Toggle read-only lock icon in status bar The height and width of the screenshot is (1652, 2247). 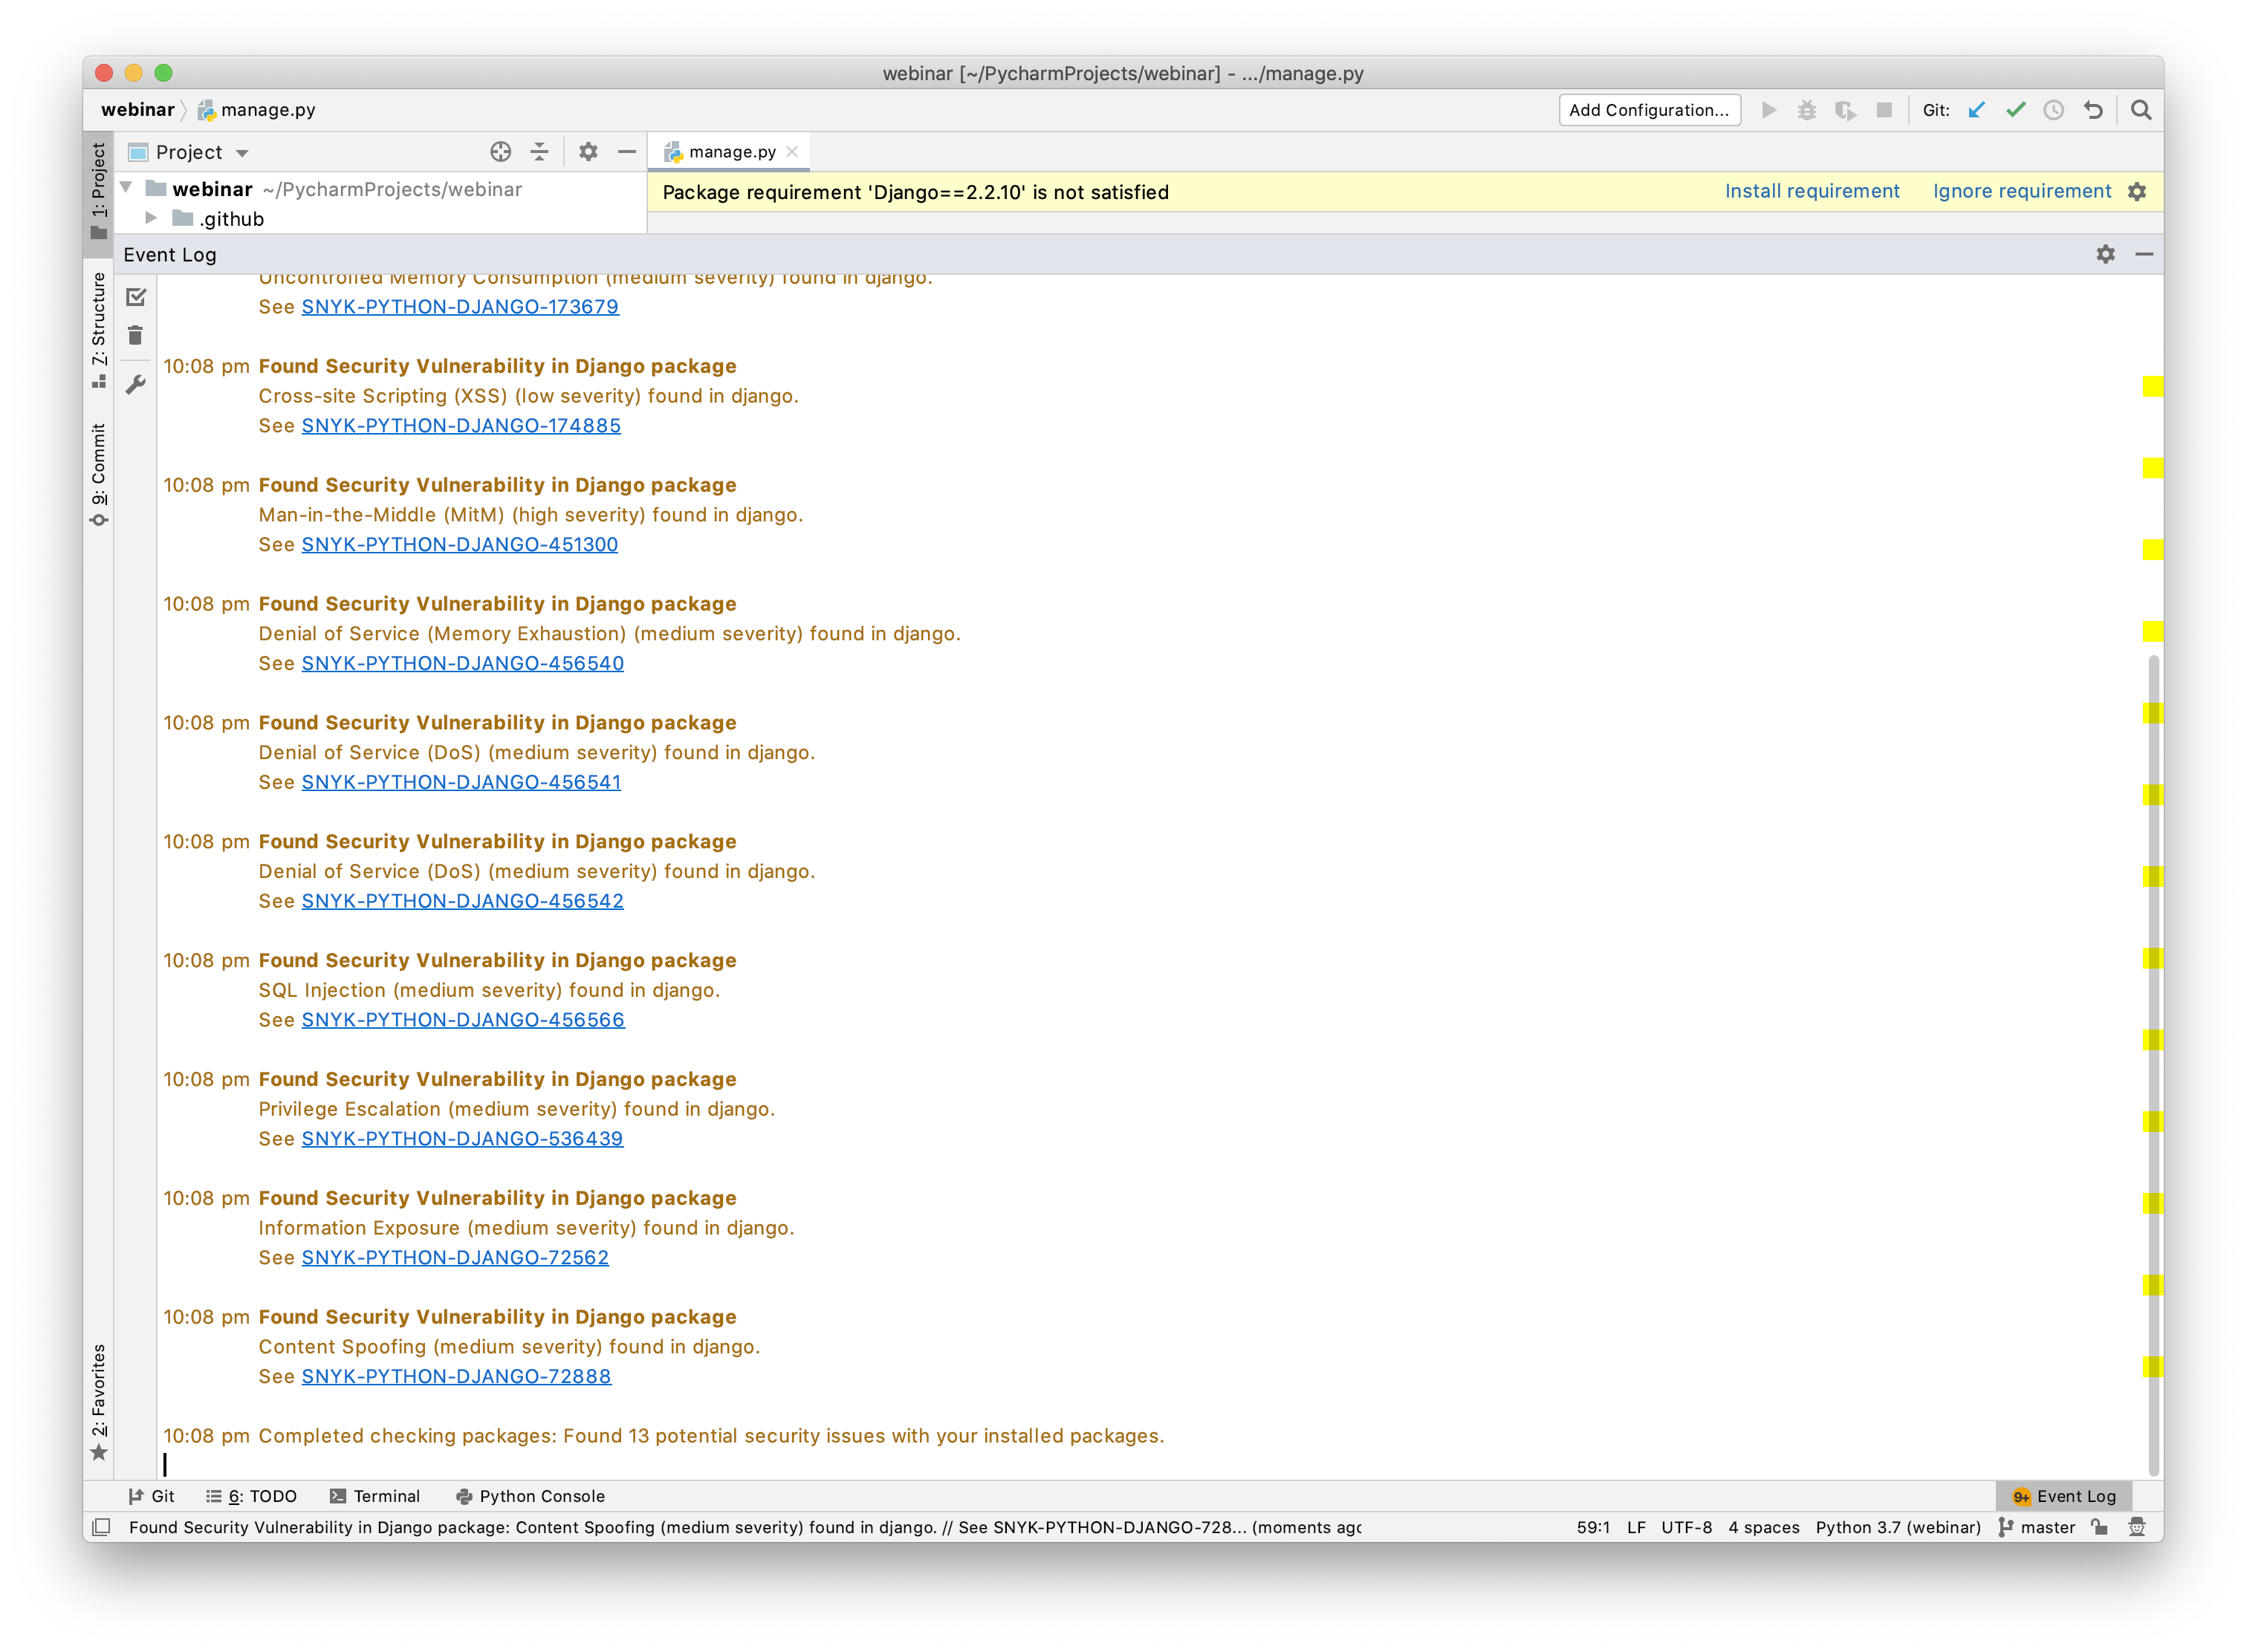[x=2100, y=1527]
